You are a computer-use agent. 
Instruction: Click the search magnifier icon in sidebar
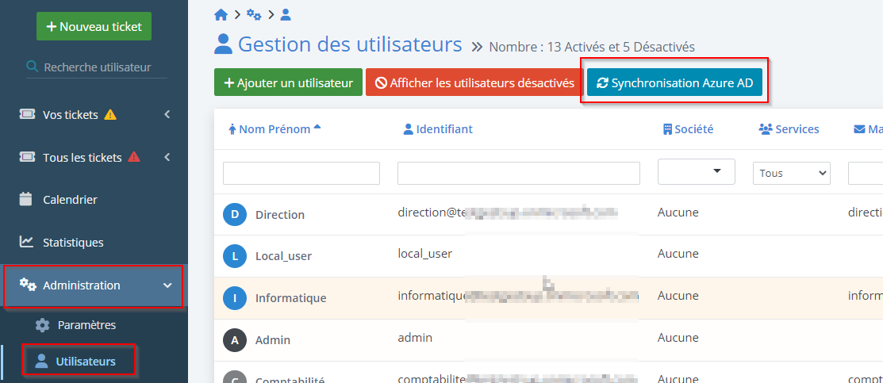point(33,67)
